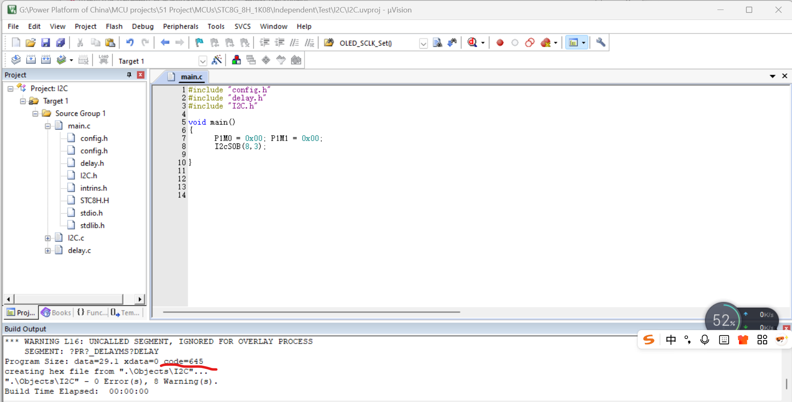Viewport: 792px width, 402px height.
Task: Open the kill breakpoints dropdown arrow
Action: tap(556, 43)
